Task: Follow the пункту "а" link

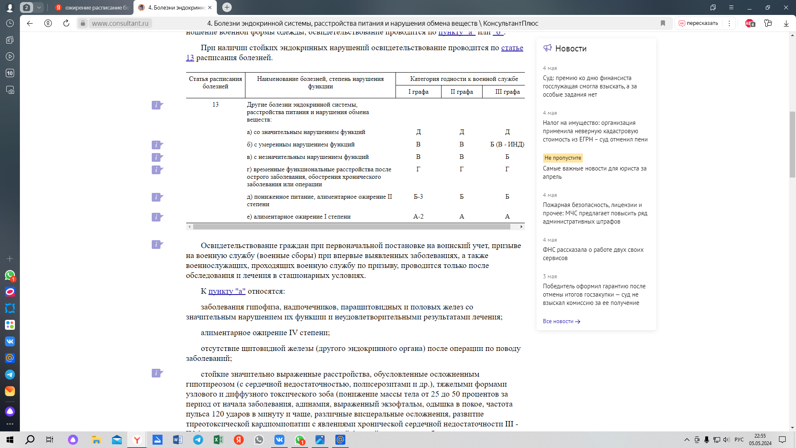Action: [x=227, y=291]
